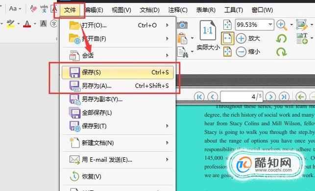Image resolution: width=315 pixels, height=191 pixels.
Task: Click the paste clipboard icon
Action: [182, 39]
